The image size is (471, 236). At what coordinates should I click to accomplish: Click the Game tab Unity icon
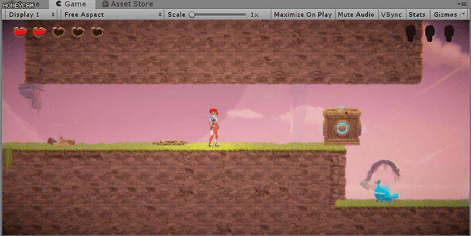[59, 4]
